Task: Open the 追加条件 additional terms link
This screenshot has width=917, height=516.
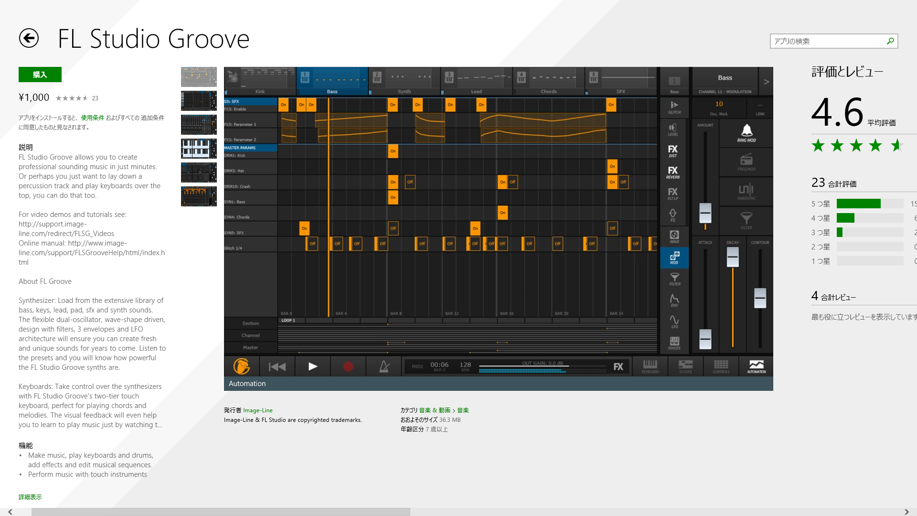Action: [152, 118]
